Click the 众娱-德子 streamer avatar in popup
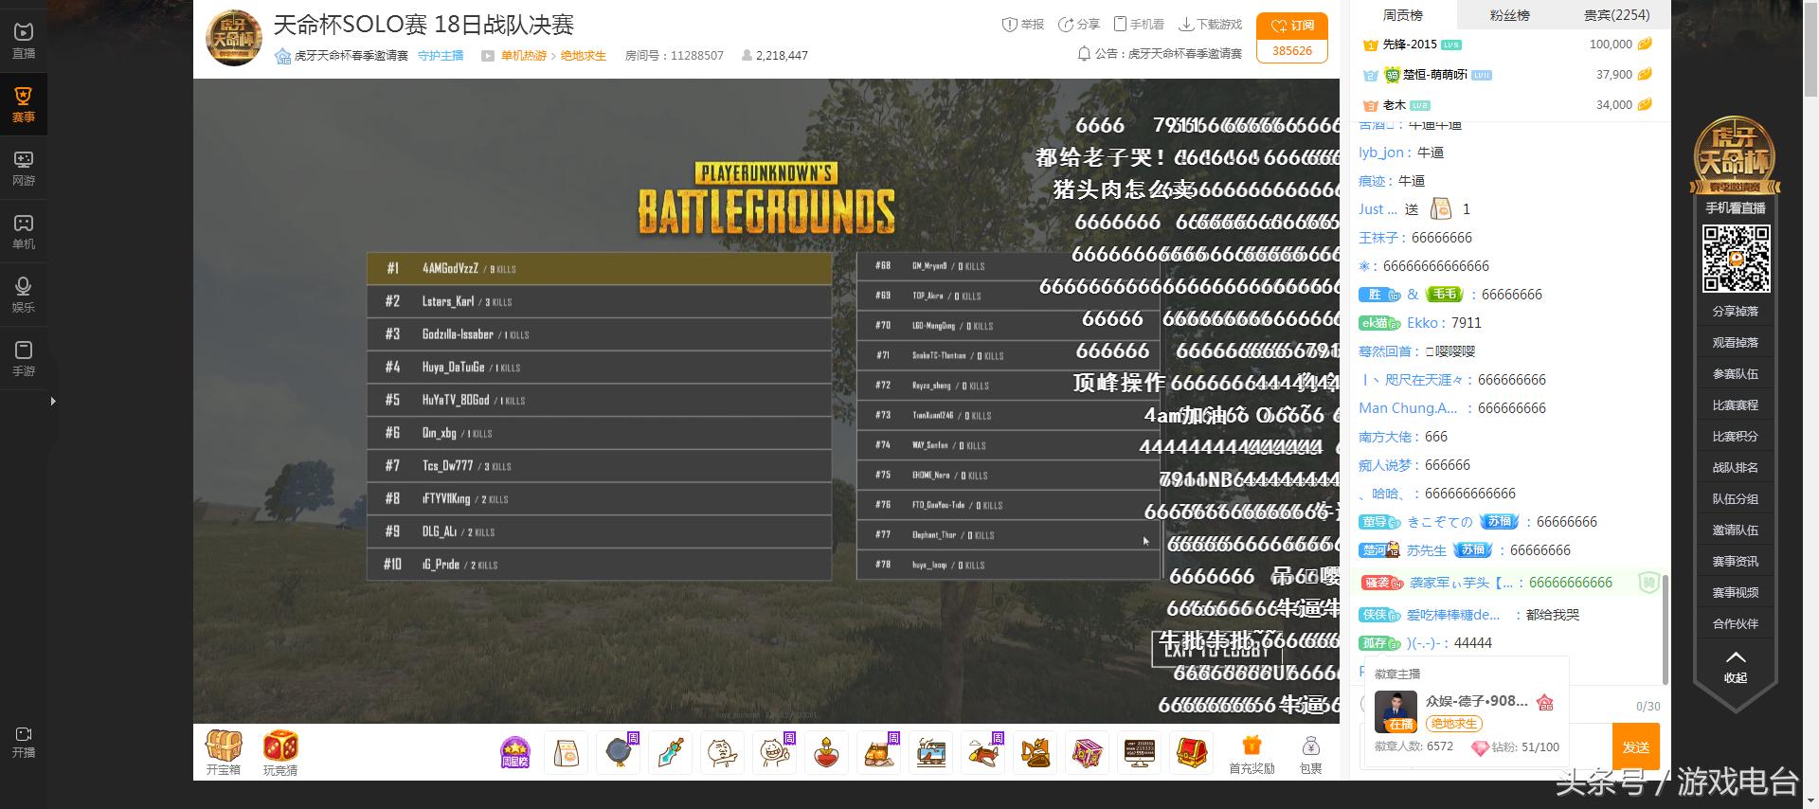Image resolution: width=1819 pixels, height=809 pixels. click(x=1396, y=712)
